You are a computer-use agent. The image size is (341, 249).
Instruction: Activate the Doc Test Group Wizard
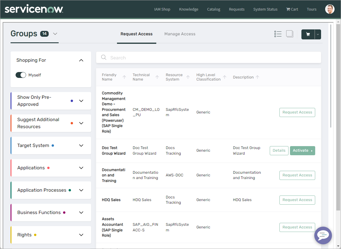pyautogui.click(x=302, y=150)
